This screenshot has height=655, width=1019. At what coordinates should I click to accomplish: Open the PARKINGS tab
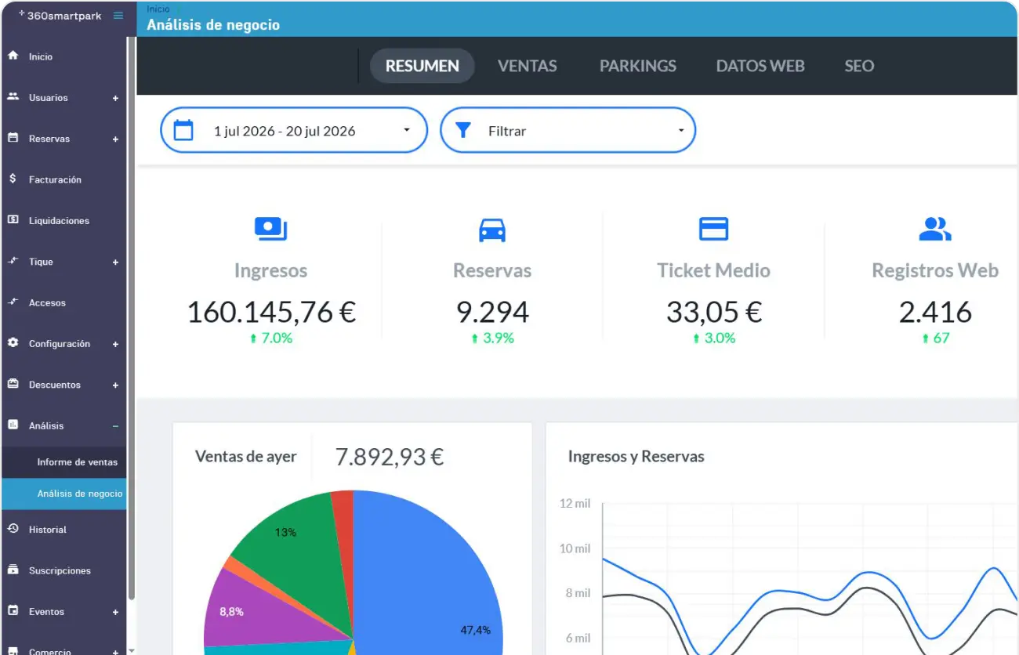click(638, 66)
